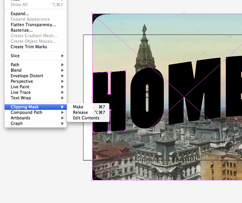The image size is (242, 203).
Task: Choose Release in Clipping Mask submenu
Action: click(88, 112)
